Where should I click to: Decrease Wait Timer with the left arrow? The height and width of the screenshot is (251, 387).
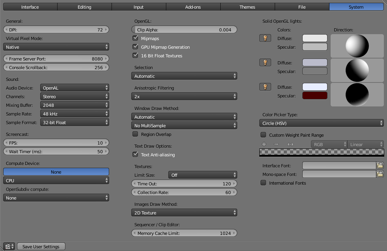(x=6, y=151)
